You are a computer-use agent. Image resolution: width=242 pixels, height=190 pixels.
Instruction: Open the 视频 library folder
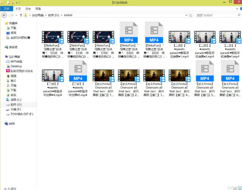pos(13,76)
